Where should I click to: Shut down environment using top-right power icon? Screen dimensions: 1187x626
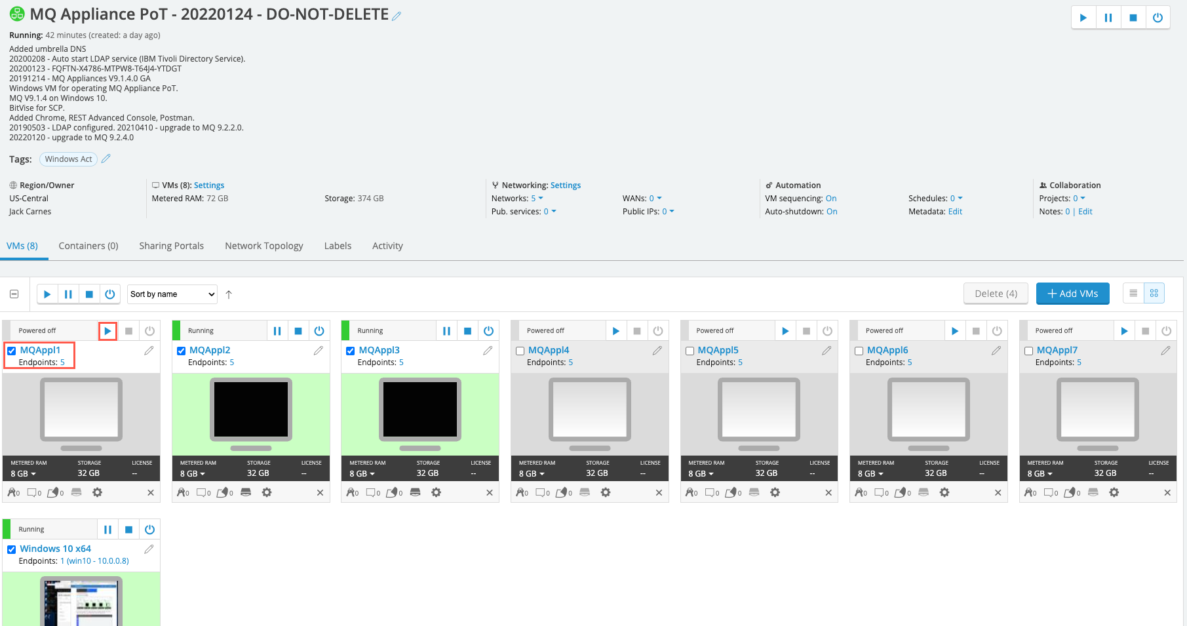click(x=1158, y=18)
